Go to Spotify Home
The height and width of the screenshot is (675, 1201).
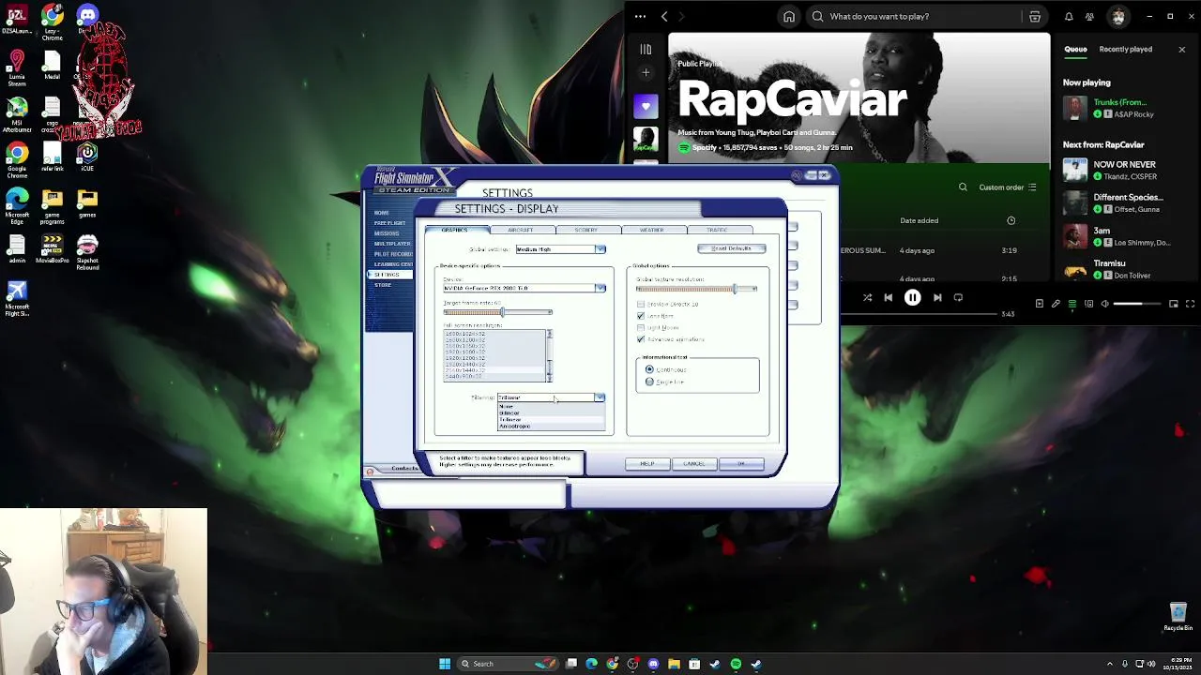[789, 16]
